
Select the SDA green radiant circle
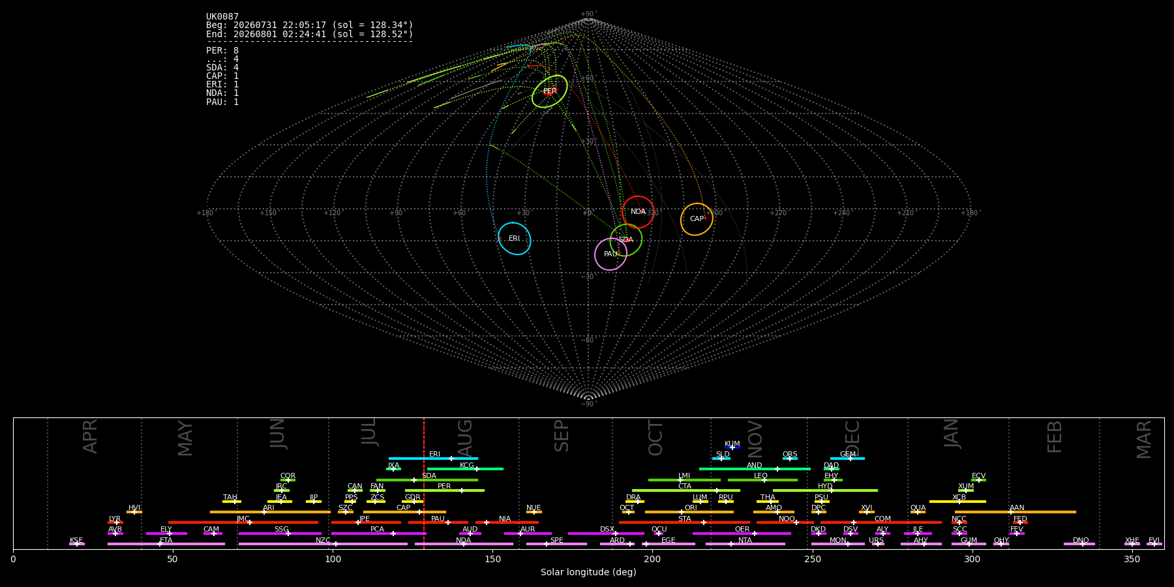click(x=626, y=240)
